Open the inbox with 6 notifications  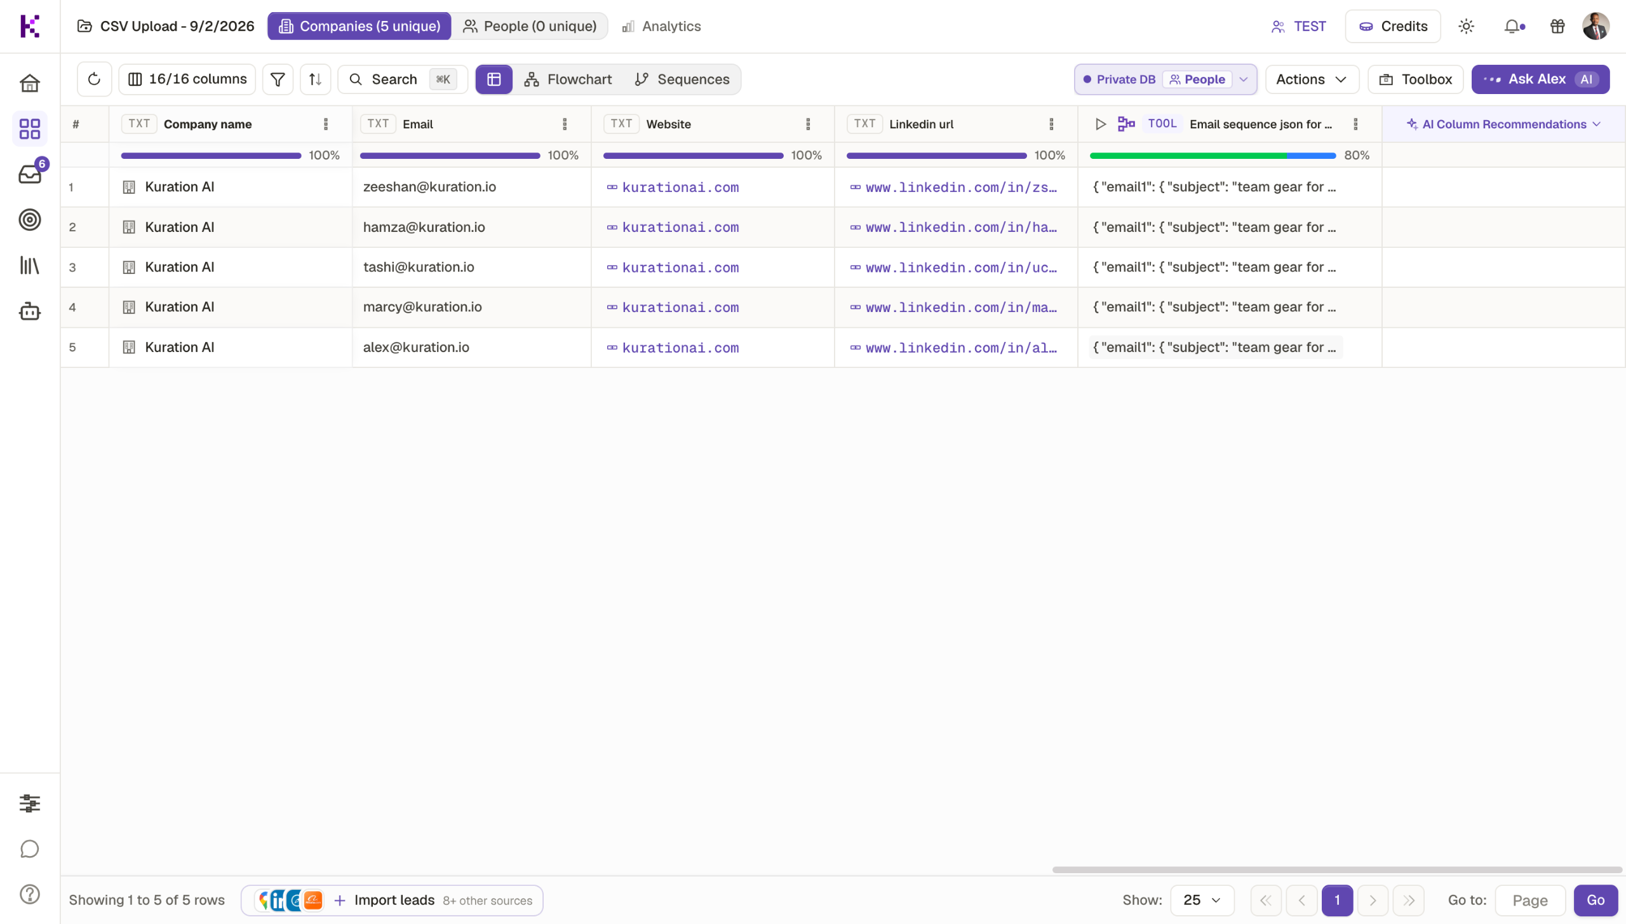30,173
